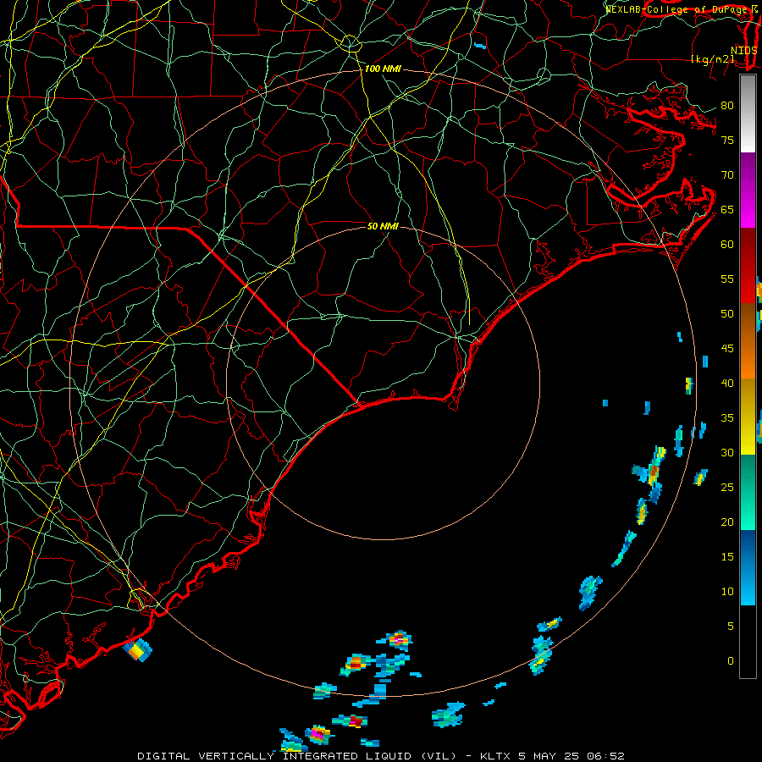Pick the yellow segment of the color scale
The height and width of the screenshot is (762, 762).
coord(748,417)
